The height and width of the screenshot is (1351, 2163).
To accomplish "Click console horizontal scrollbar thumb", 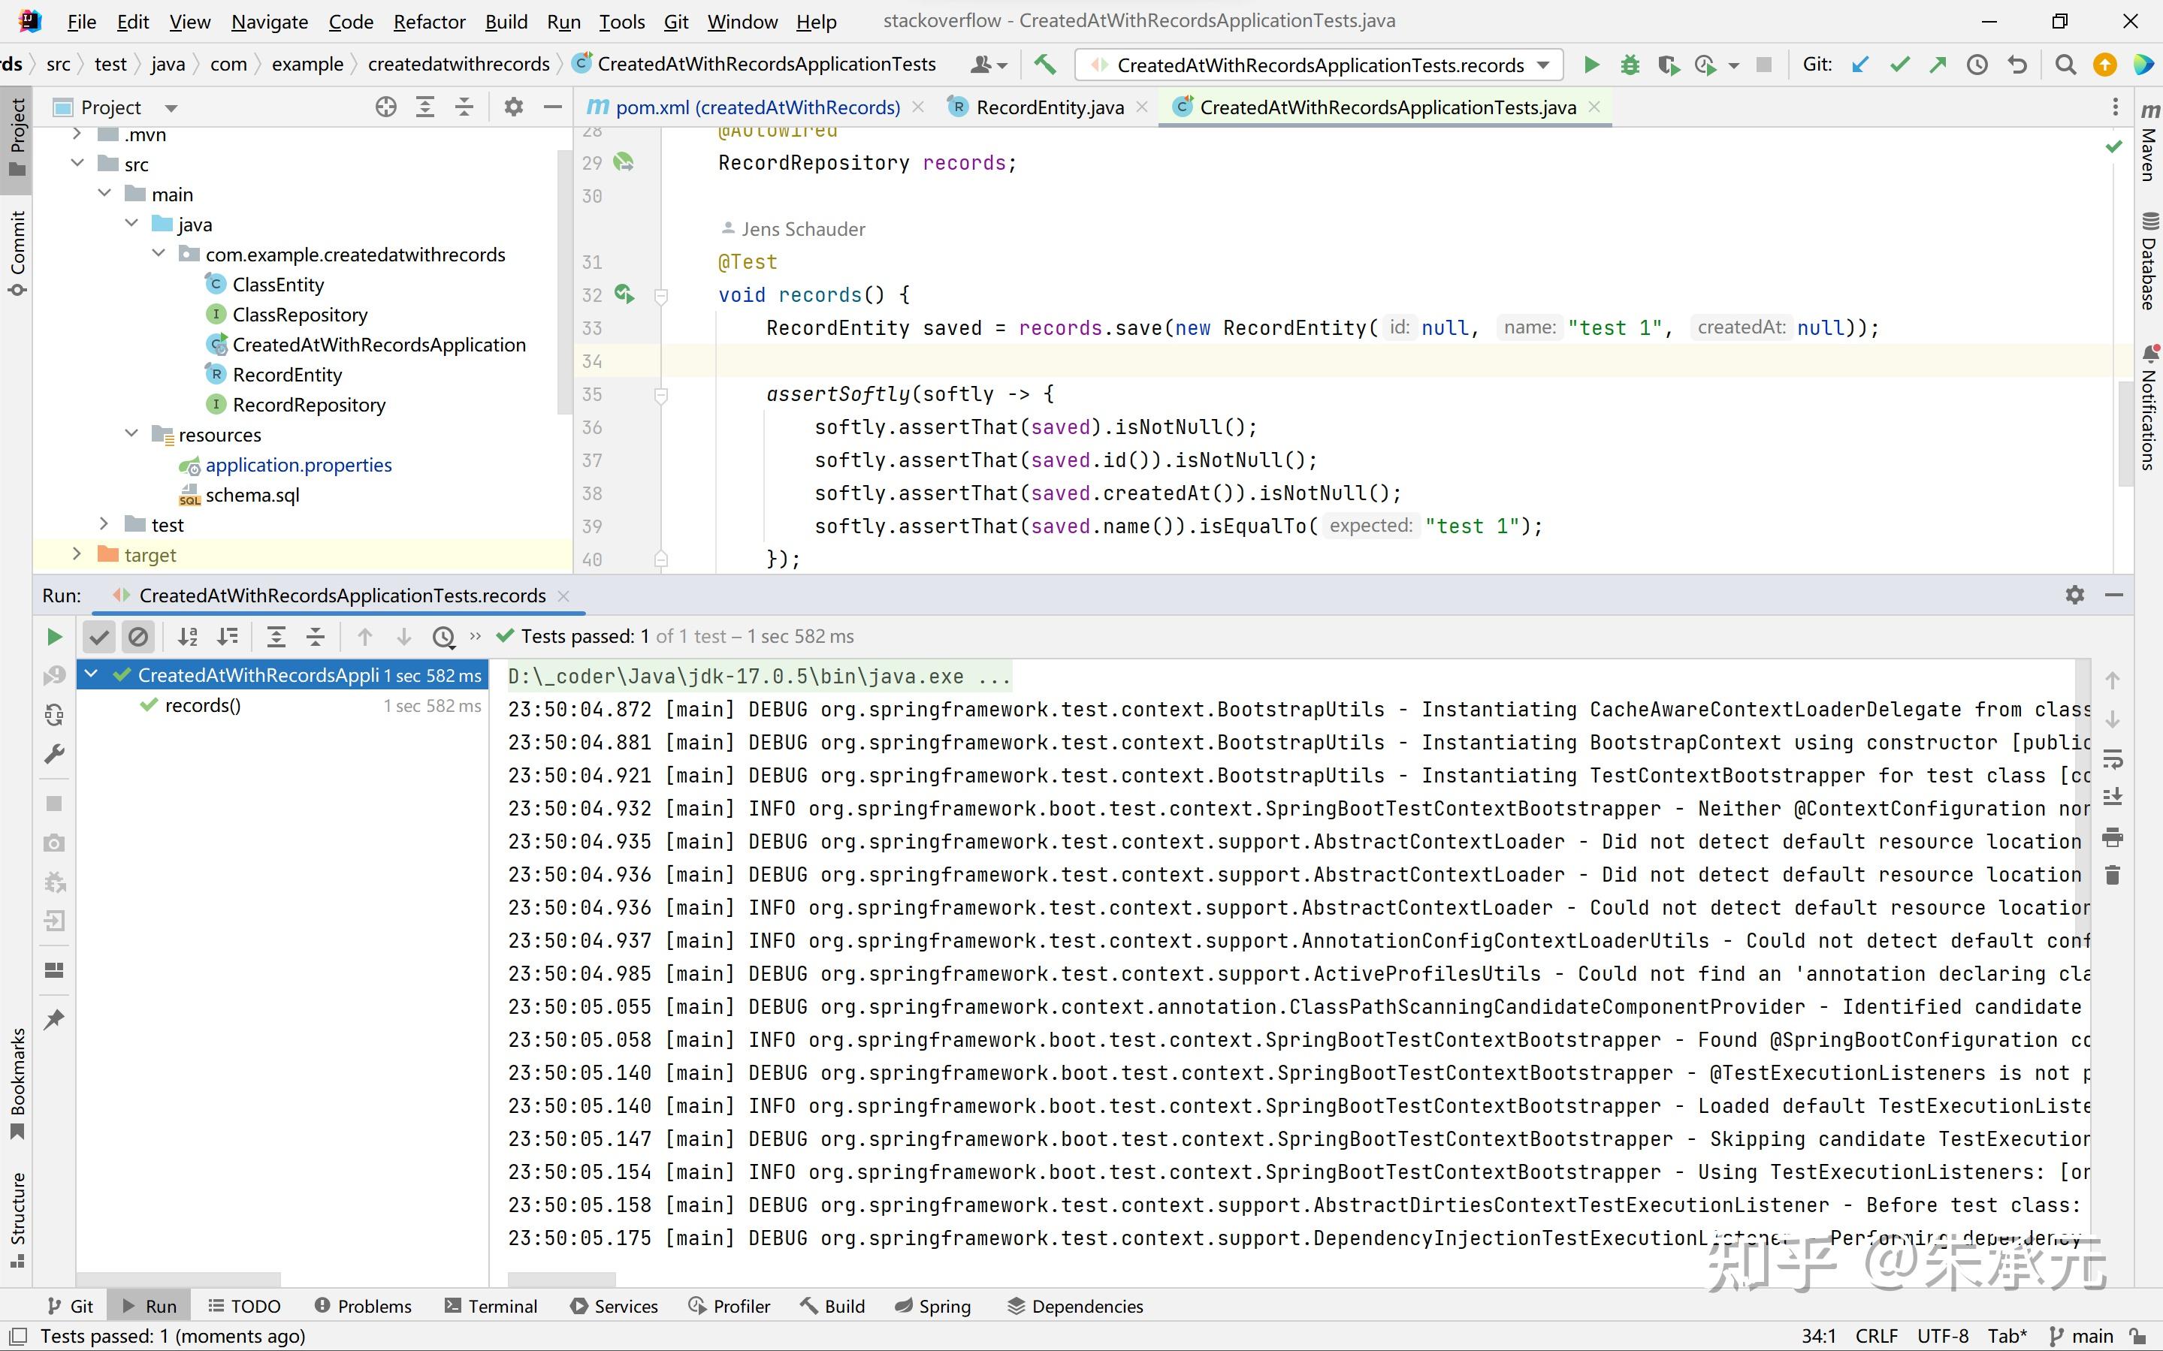I will tap(561, 1280).
